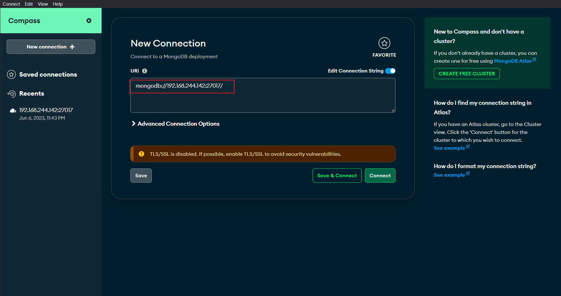Screen dimensions: 561x296
Task: Open the View menu
Action: pos(43,4)
